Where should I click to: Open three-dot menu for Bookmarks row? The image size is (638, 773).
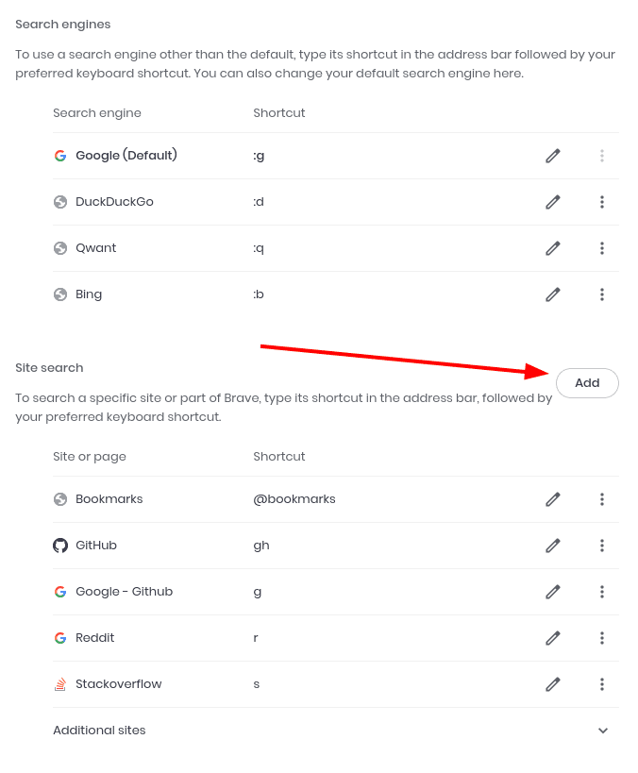602,499
